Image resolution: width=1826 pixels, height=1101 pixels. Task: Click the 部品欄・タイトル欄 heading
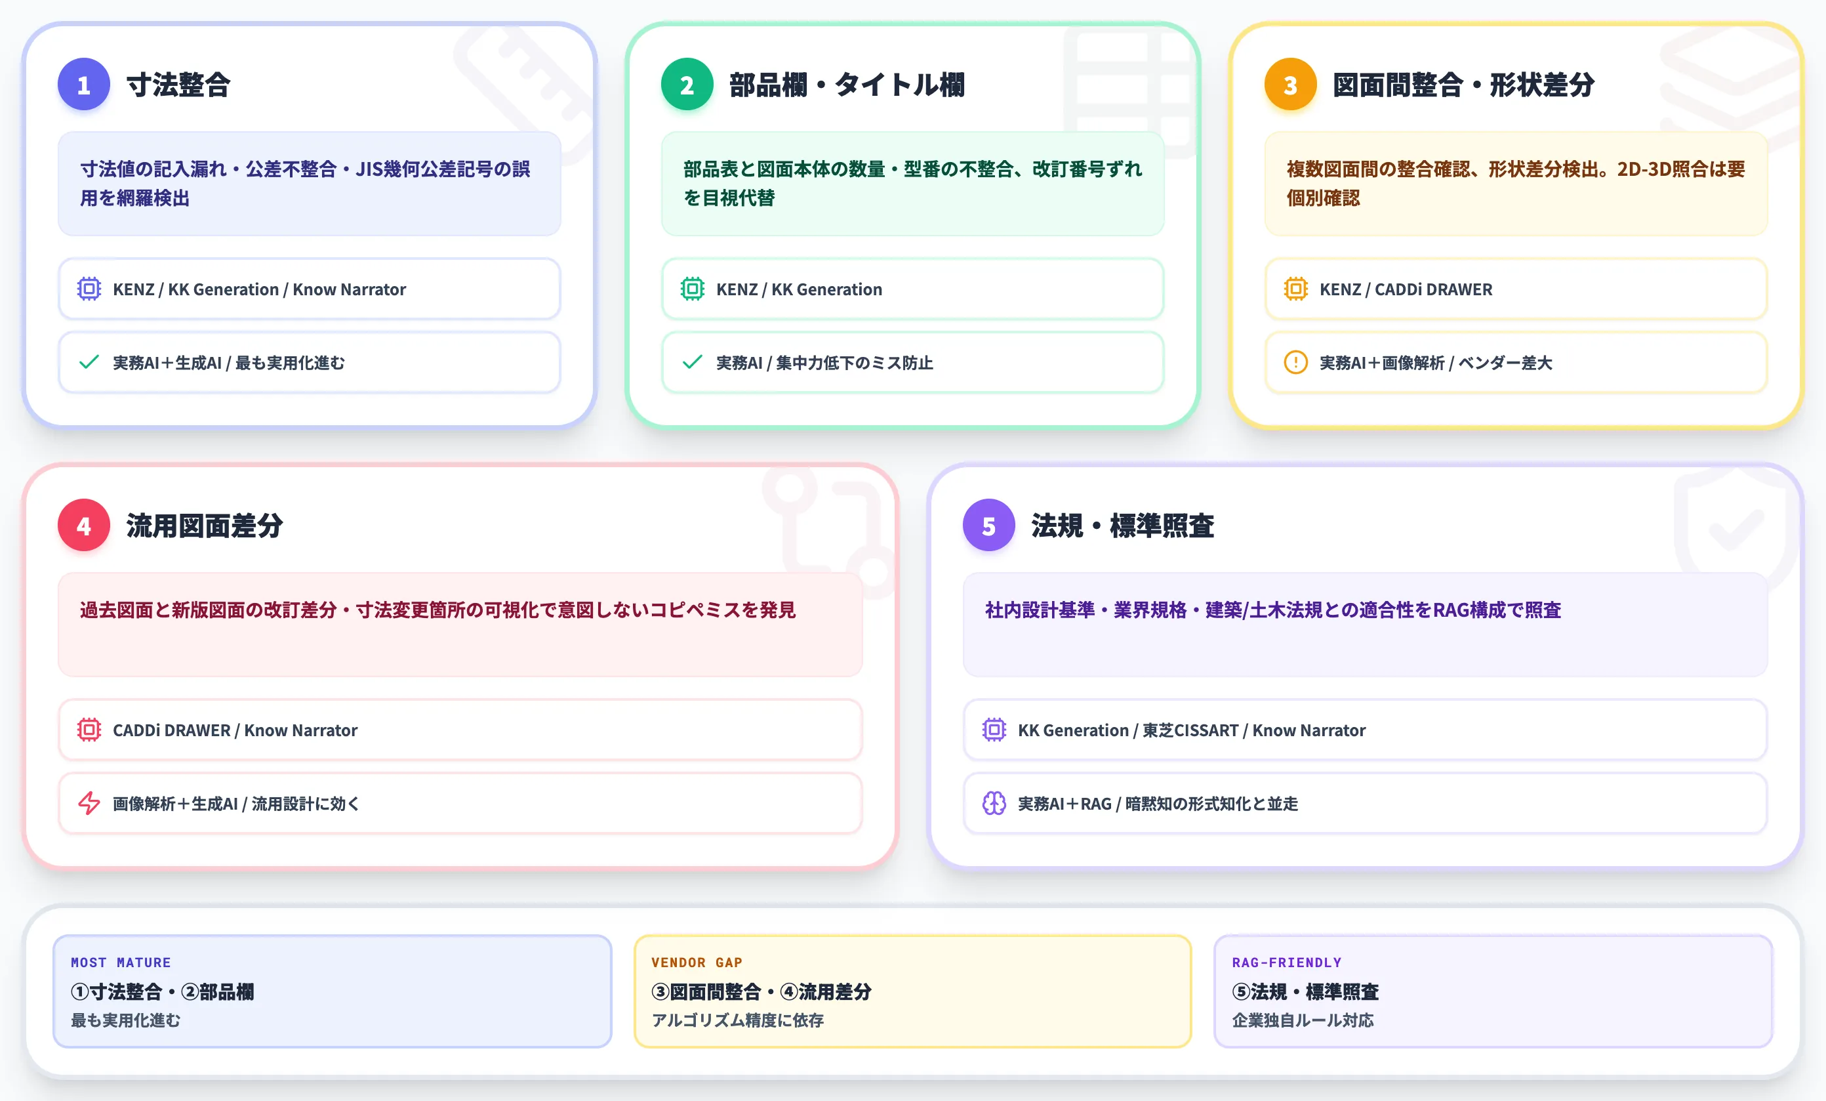(847, 85)
